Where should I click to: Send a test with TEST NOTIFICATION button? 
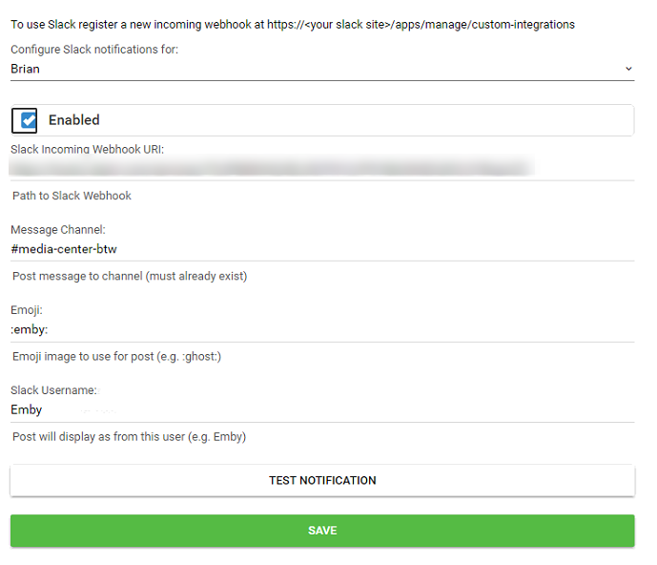322,481
